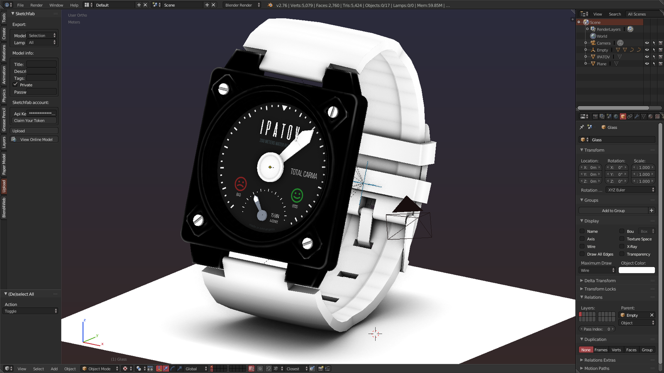Viewport: 664px width, 373px height.
Task: Open the File menu
Action: tap(20, 5)
